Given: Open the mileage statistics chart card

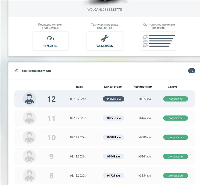Looking at the screenshot, I should pos(159,41).
